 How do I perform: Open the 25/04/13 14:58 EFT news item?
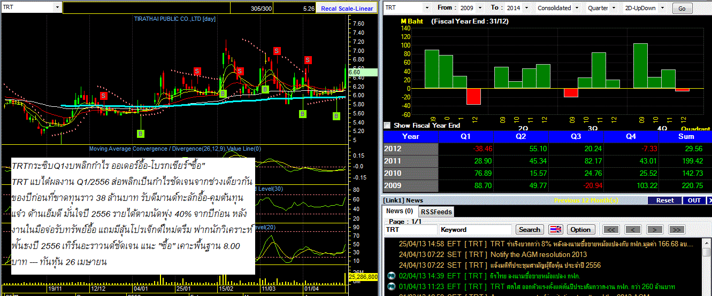[547, 244]
